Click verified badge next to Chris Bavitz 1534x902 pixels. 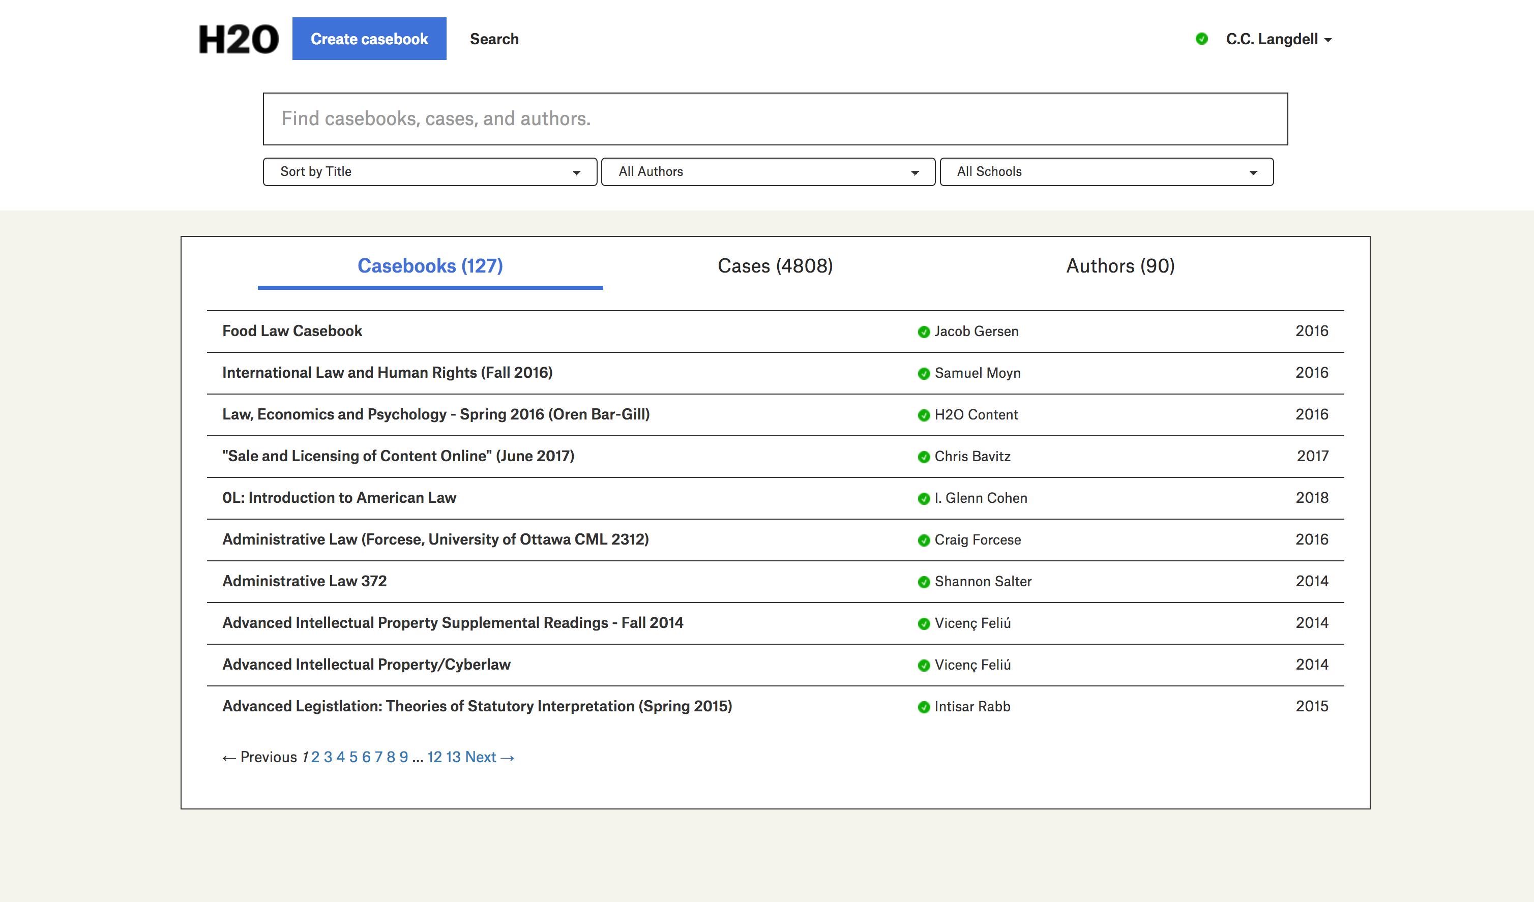(924, 457)
